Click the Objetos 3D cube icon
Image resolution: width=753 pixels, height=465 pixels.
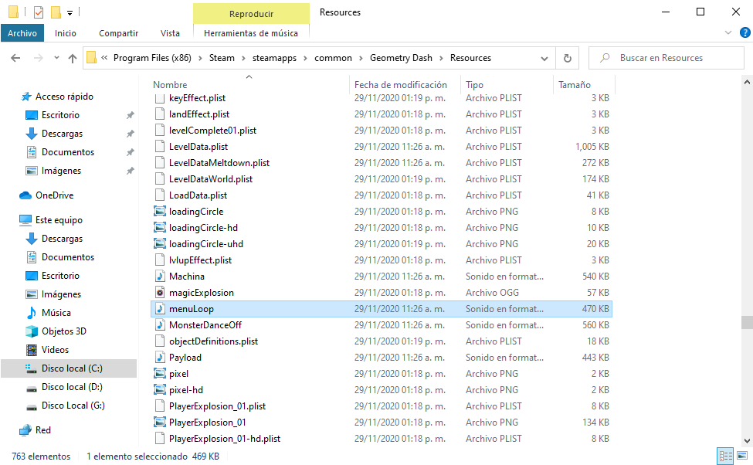pos(31,331)
